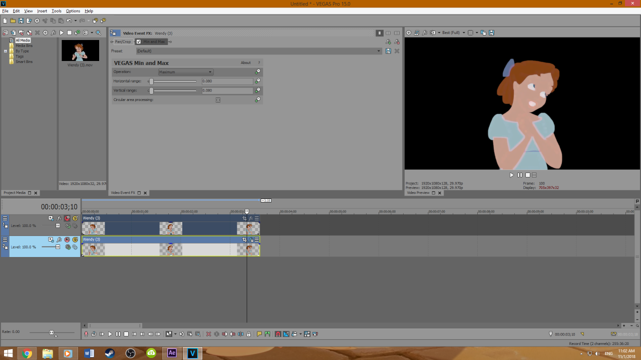Mute track 1 video
The height and width of the screenshot is (360, 641).
coord(67,218)
